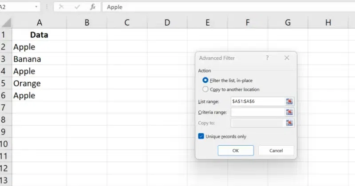Click the Copy to collapse dialog icon
Viewport: 355px width, 186px height.
pyautogui.click(x=290, y=123)
